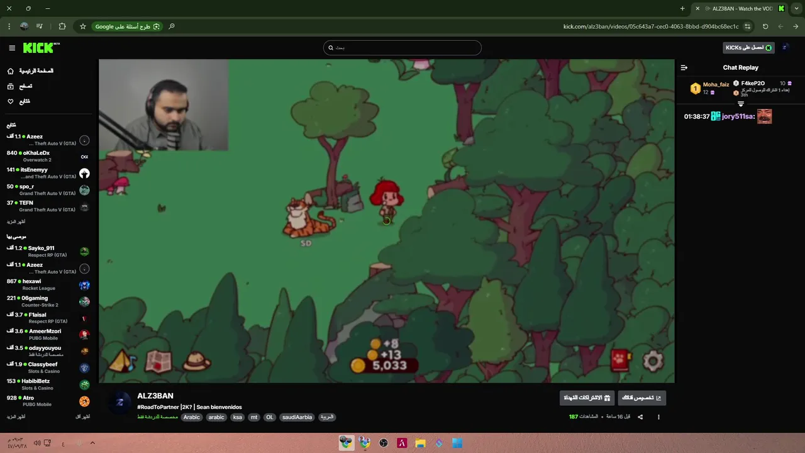Open itsEnemyy channel in sidebar

point(48,173)
